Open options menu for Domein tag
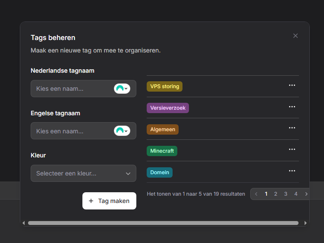The width and height of the screenshot is (324, 243). (x=292, y=171)
